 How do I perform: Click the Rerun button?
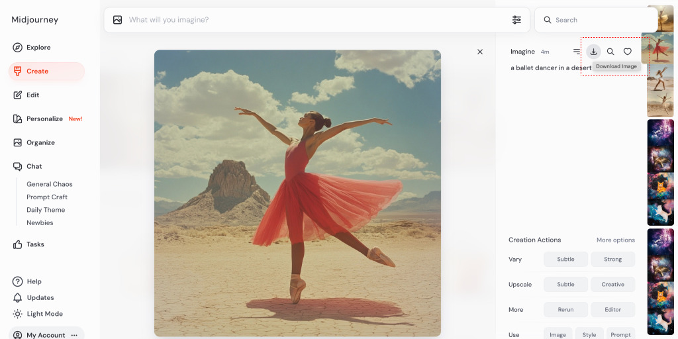point(565,310)
